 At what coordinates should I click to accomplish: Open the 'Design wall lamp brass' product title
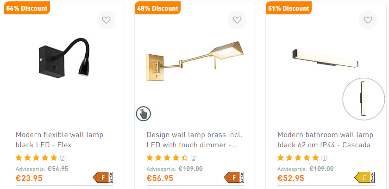coord(194,140)
